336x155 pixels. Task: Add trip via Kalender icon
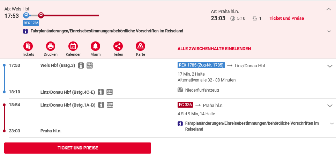point(73,46)
